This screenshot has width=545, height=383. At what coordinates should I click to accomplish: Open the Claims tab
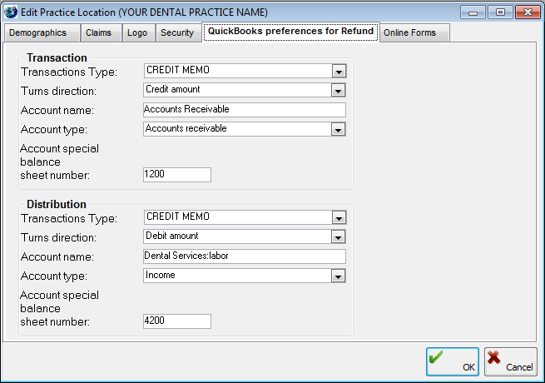(x=100, y=32)
